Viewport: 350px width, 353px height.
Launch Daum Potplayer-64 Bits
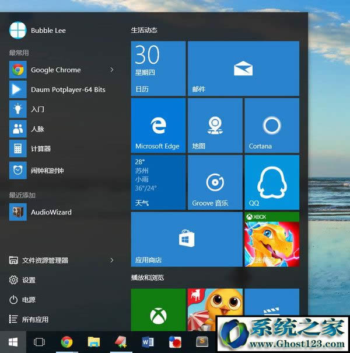click(68, 89)
